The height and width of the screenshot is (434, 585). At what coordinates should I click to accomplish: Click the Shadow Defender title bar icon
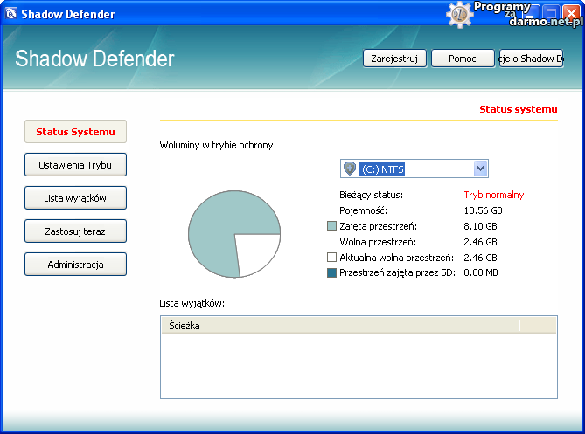pyautogui.click(x=11, y=13)
